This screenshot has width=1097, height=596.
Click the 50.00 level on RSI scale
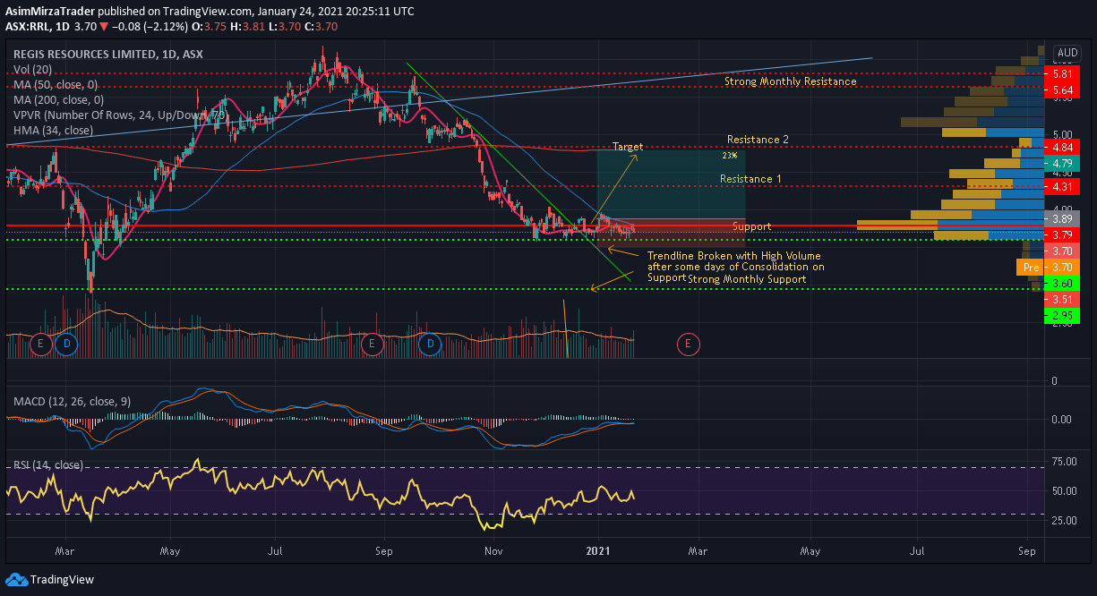pyautogui.click(x=1064, y=491)
